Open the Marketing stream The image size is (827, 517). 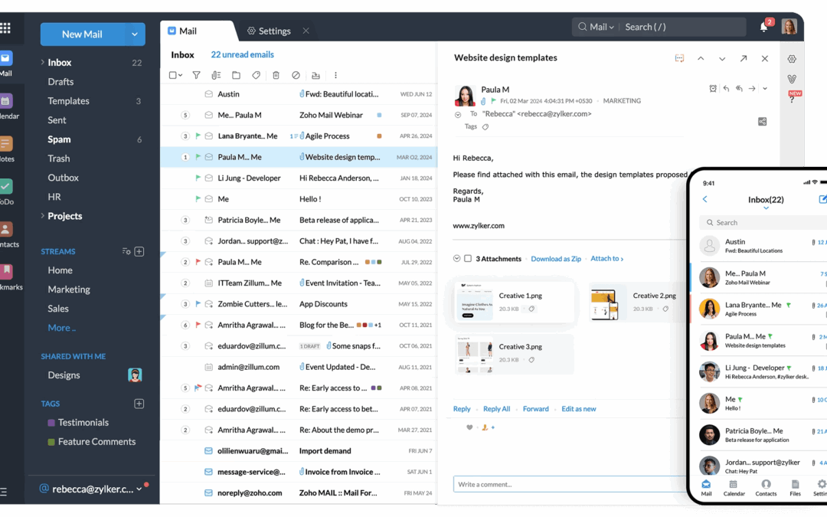(x=69, y=289)
